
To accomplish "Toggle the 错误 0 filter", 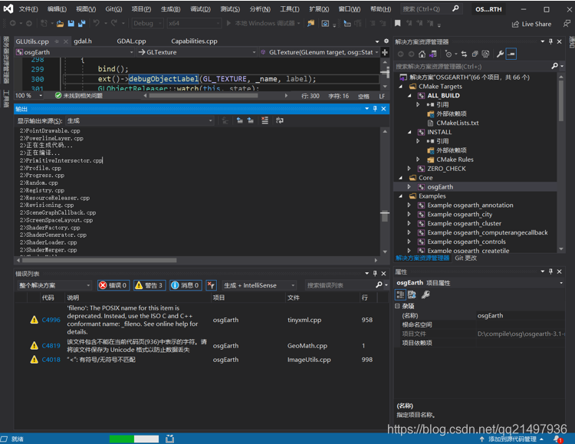I will coord(113,285).
